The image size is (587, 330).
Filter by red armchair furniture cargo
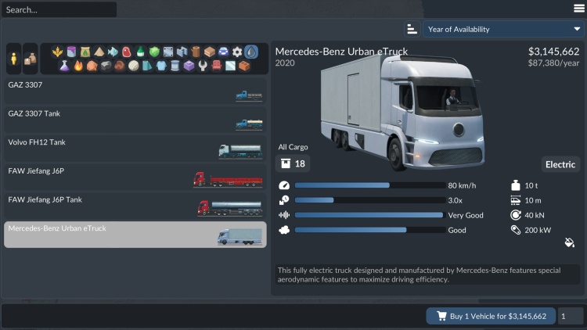point(217,66)
